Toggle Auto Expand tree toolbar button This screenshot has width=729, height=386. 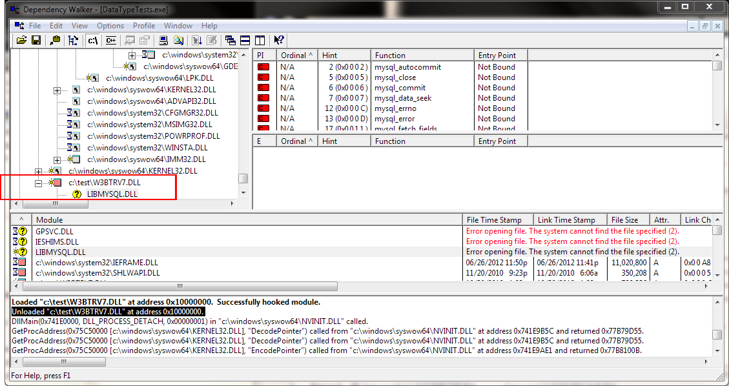(74, 40)
